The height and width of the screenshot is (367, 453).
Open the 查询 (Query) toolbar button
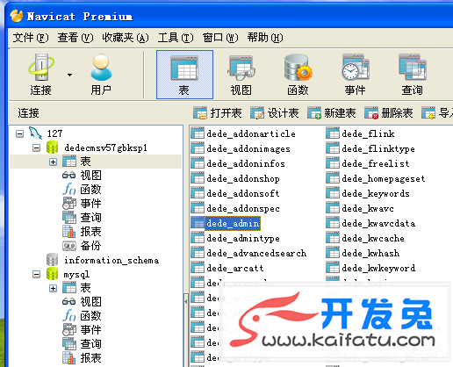coord(412,75)
